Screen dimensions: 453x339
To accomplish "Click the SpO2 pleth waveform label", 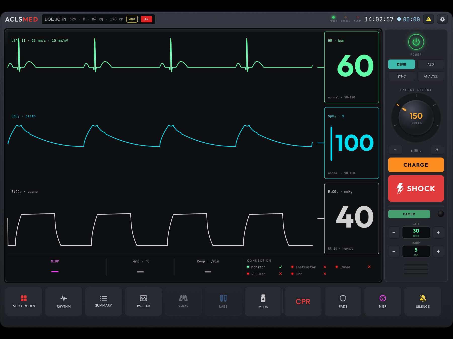I will 23,116.
